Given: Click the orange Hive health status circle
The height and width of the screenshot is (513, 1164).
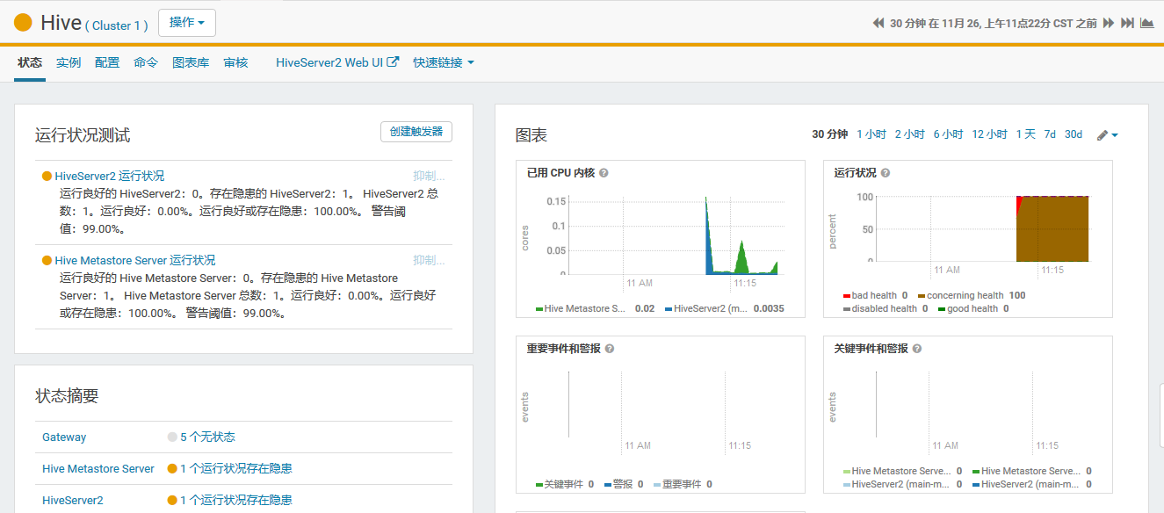Looking at the screenshot, I should tap(24, 23).
